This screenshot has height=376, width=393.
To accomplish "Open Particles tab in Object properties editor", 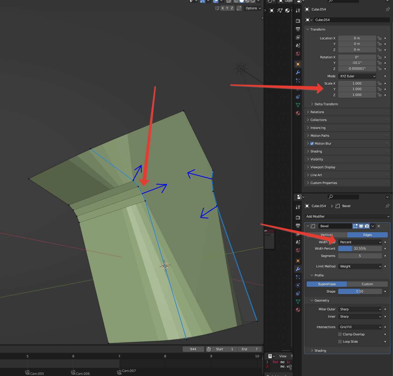I will point(298,81).
